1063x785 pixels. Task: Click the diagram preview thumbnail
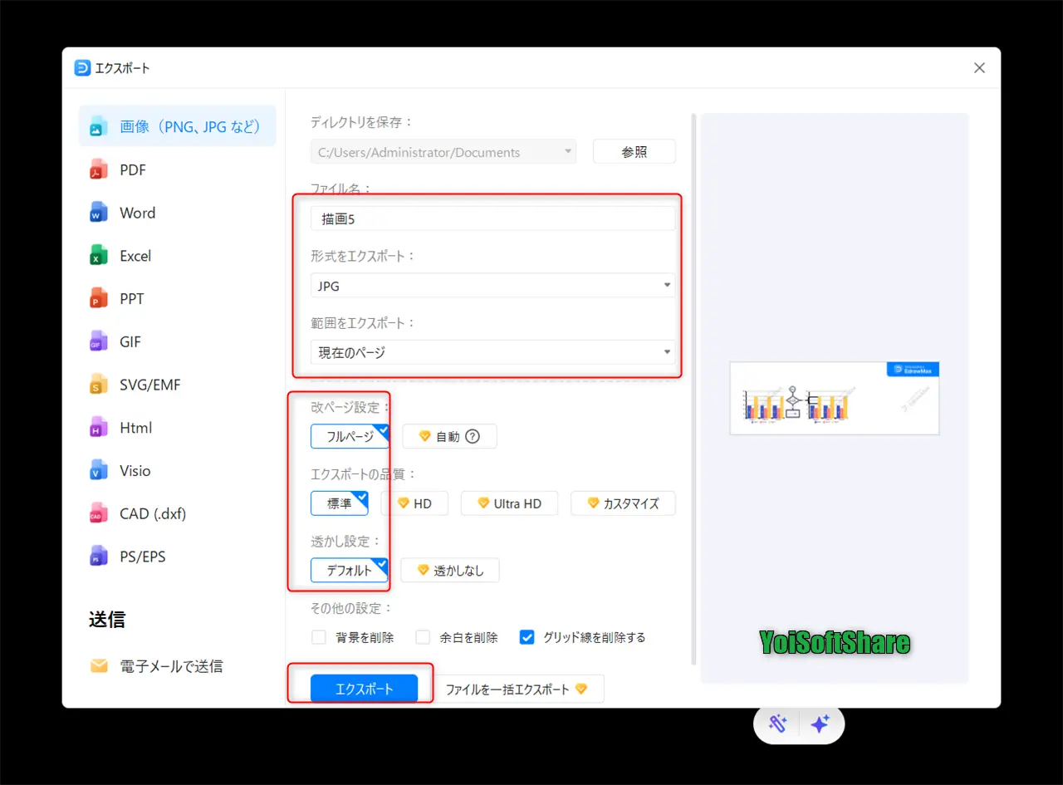(835, 398)
